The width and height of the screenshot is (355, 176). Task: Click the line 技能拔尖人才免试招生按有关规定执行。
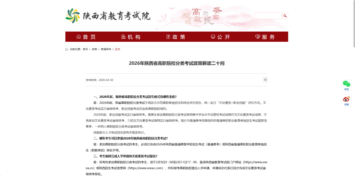(120, 133)
